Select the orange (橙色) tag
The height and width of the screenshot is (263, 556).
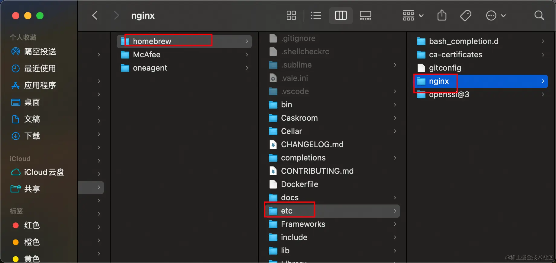click(x=32, y=242)
